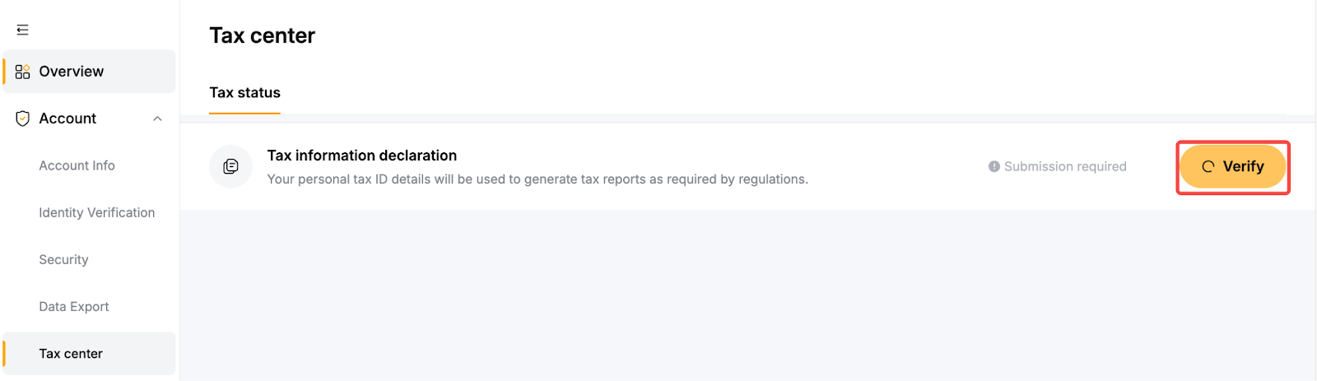Click the personal tax ID description text
Viewport: 1317px width, 381px height.
538,179
